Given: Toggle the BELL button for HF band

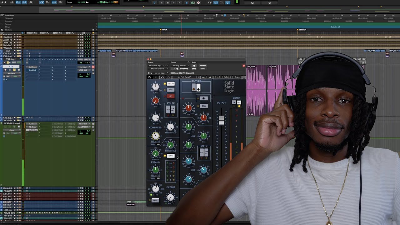Looking at the screenshot, I should pyautogui.click(x=204, y=106).
